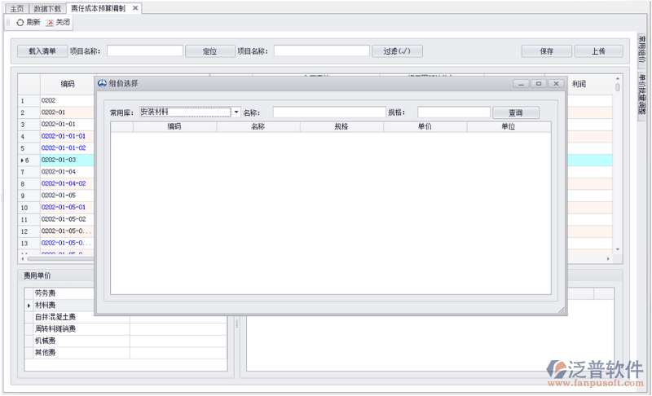Image resolution: width=652 pixels, height=396 pixels.
Task: Click row number 12 header
Action: point(29,231)
